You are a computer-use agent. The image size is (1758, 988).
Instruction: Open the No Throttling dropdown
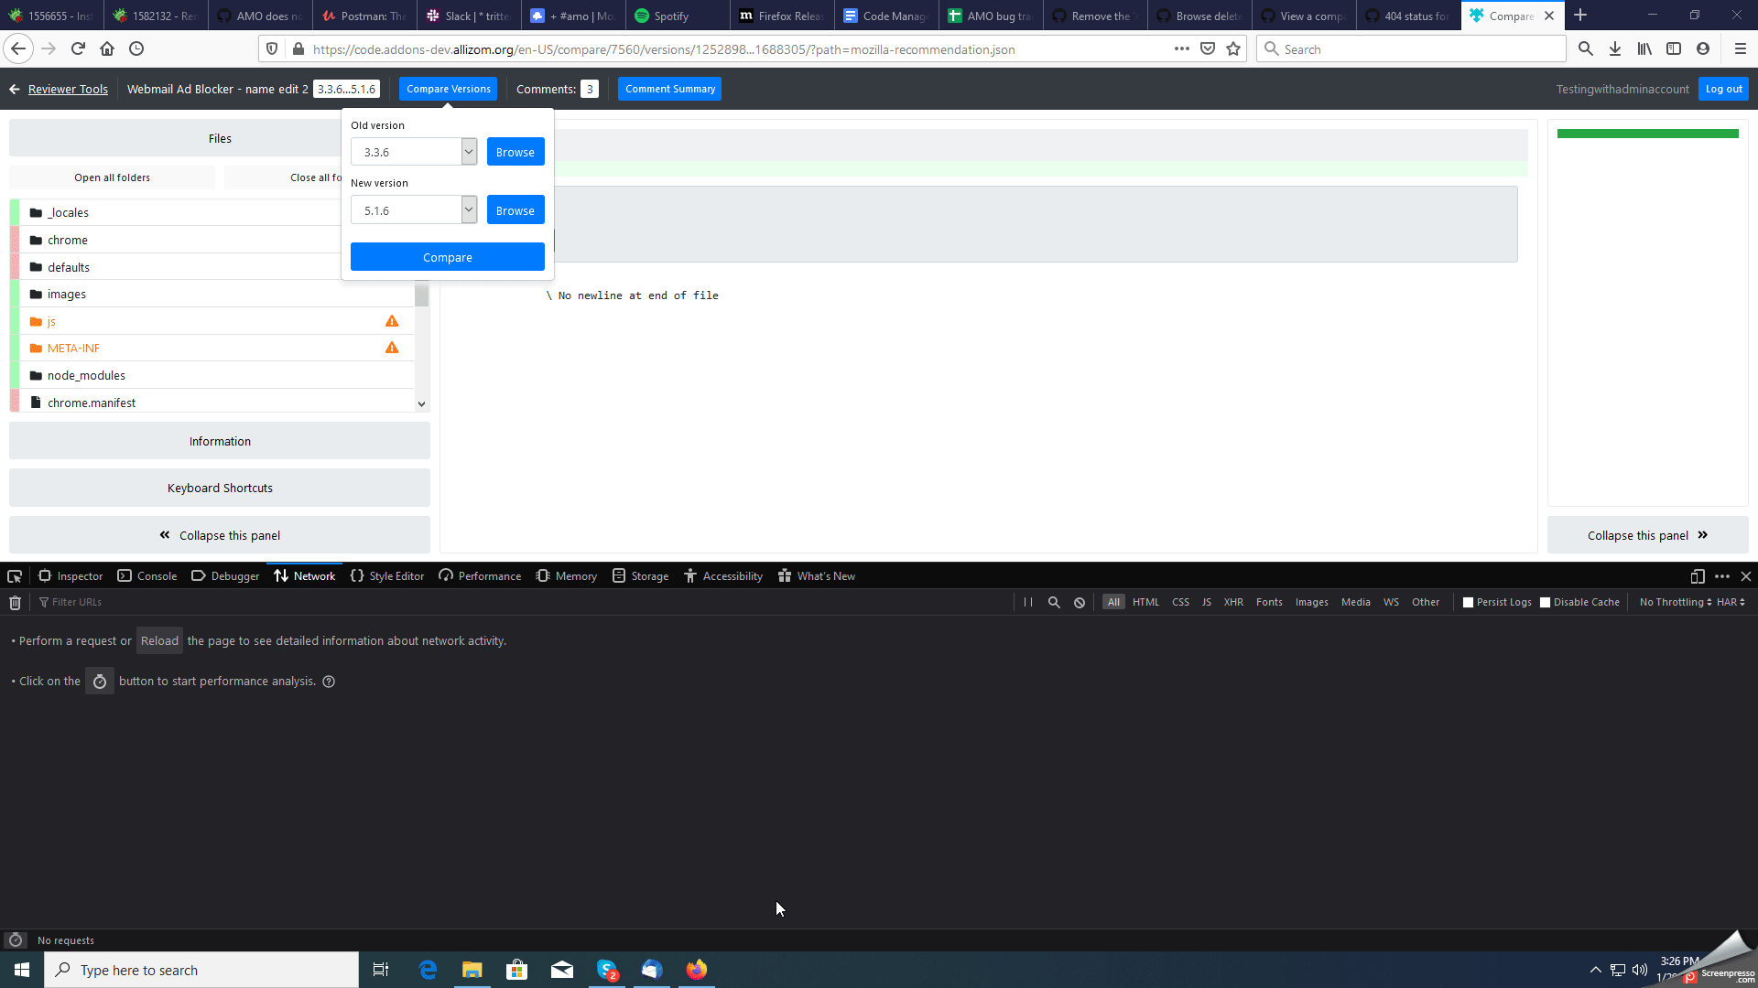(x=1675, y=603)
